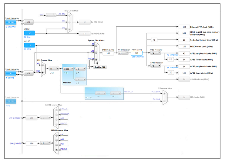Click the APB2 timer clocks value 168
Viewport: 225px width, 162px height.
184,73
